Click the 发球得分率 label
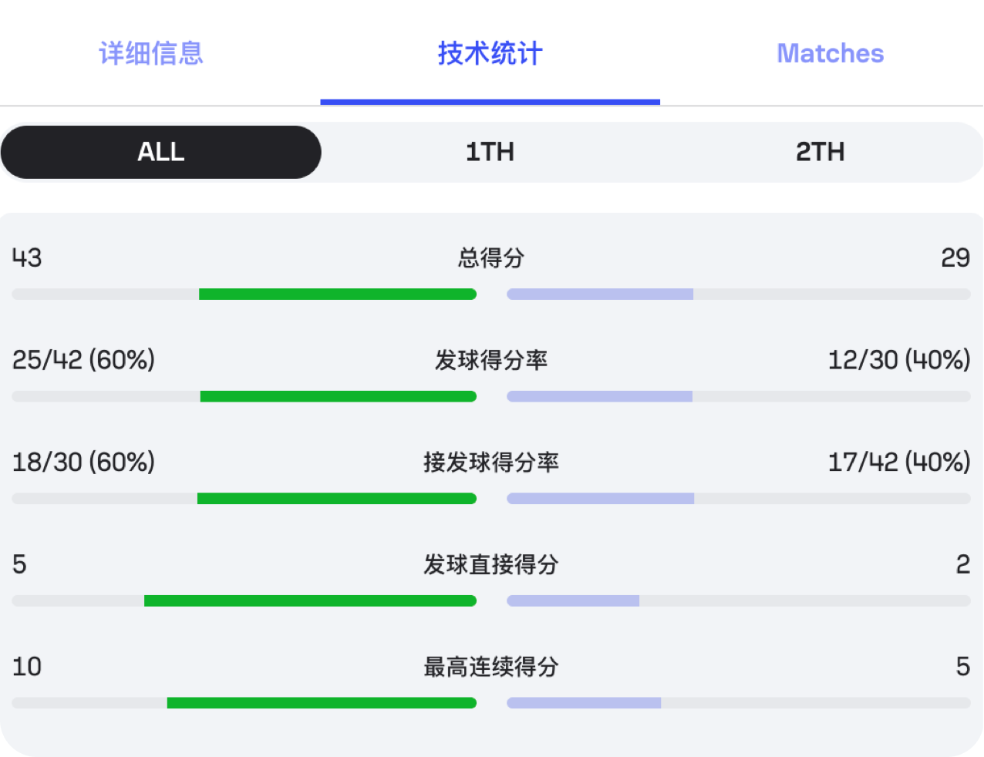984x757 pixels. 490,360
